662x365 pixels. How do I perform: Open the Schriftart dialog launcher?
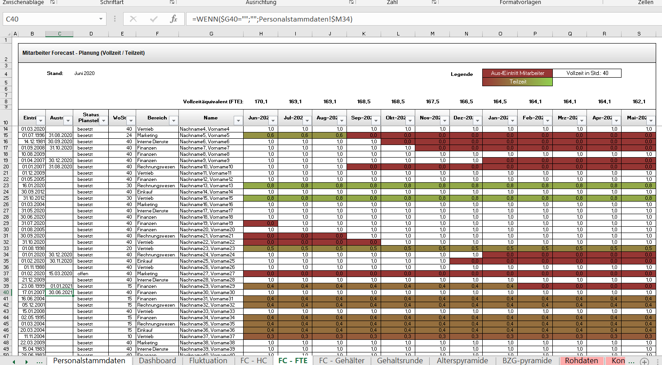pos(172,2)
